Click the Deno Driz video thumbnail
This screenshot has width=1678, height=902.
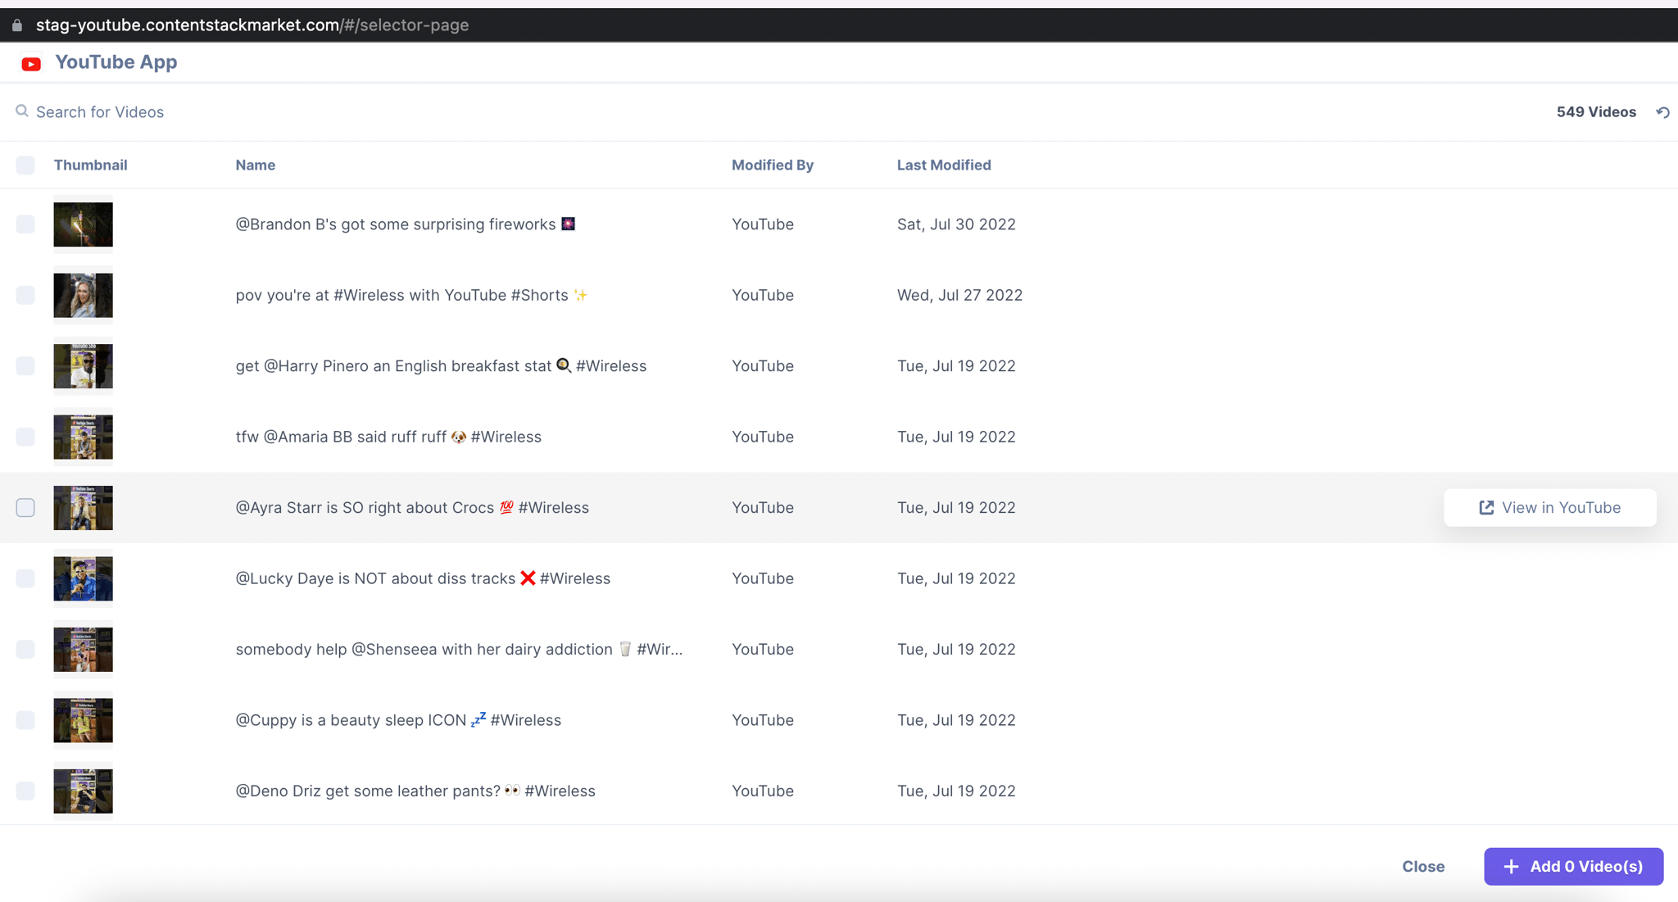tap(84, 791)
